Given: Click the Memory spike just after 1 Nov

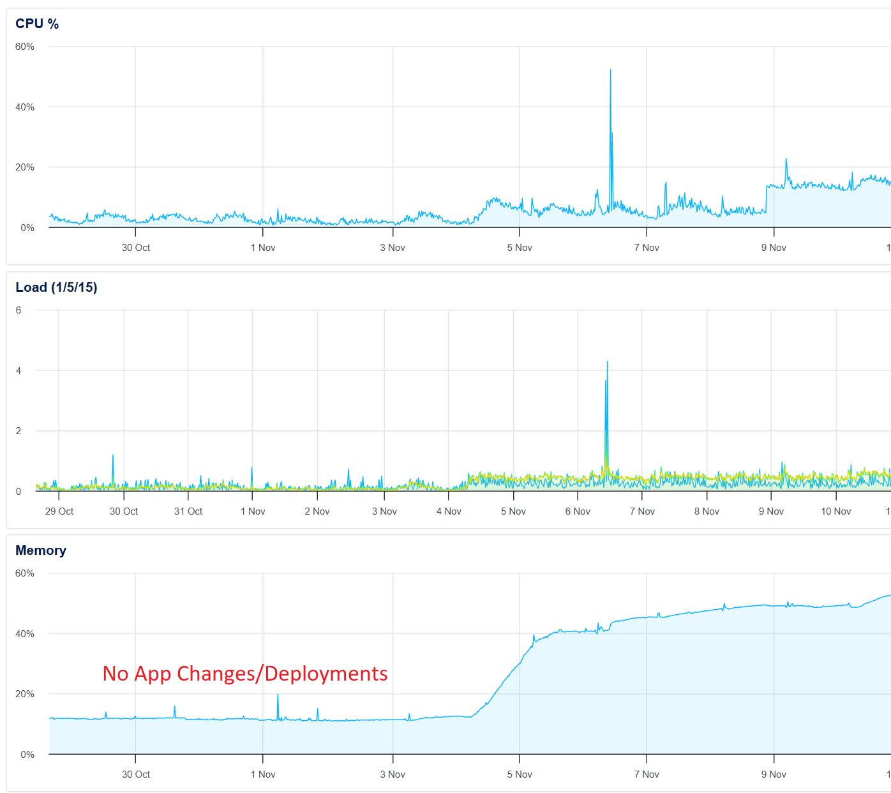Looking at the screenshot, I should click(x=278, y=696).
